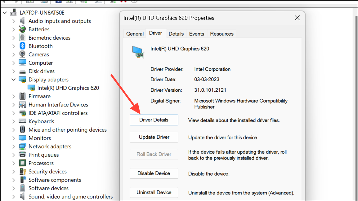Select the Cameras tree label
Image resolution: width=358 pixels, height=201 pixels.
[x=38, y=55]
